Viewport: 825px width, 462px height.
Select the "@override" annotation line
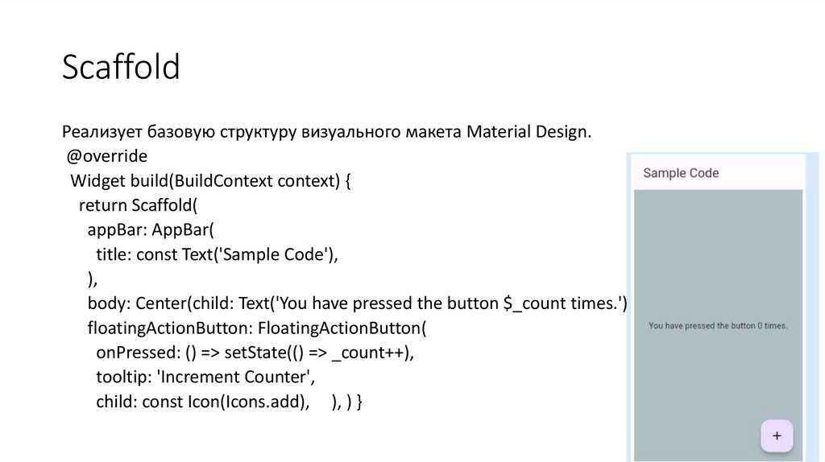108,155
